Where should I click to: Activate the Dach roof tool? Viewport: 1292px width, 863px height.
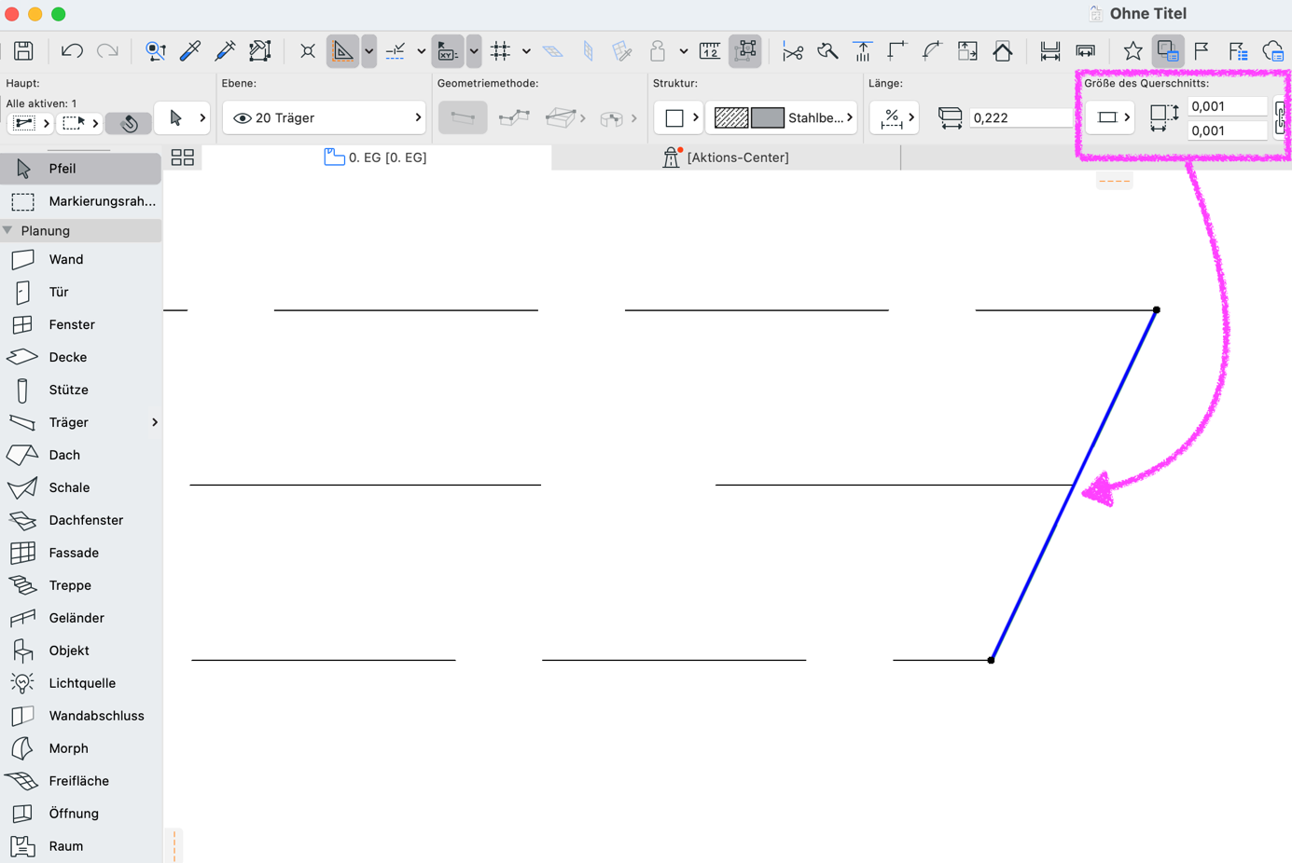(x=81, y=455)
